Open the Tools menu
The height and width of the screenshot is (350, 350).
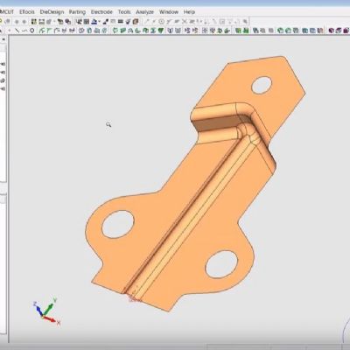124,12
